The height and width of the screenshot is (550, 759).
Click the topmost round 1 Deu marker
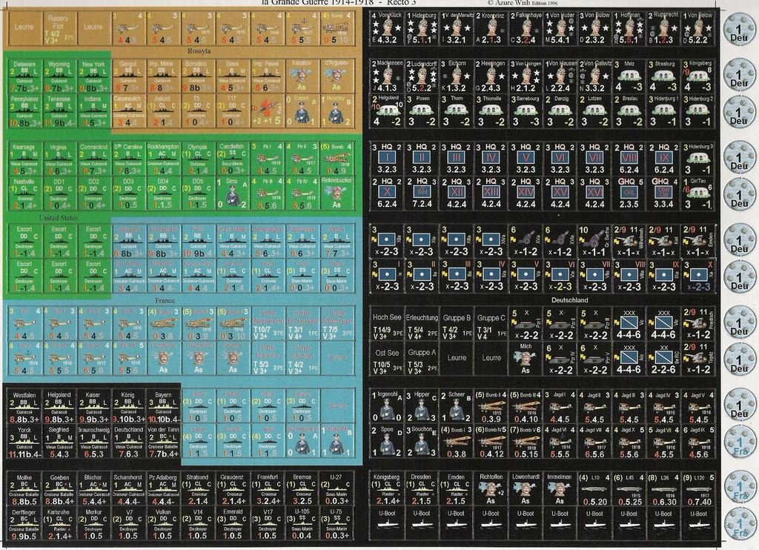(x=739, y=33)
